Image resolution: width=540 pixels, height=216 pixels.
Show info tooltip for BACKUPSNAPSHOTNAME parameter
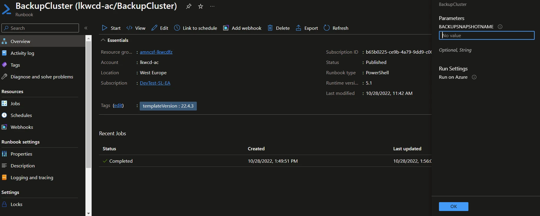coord(500,27)
